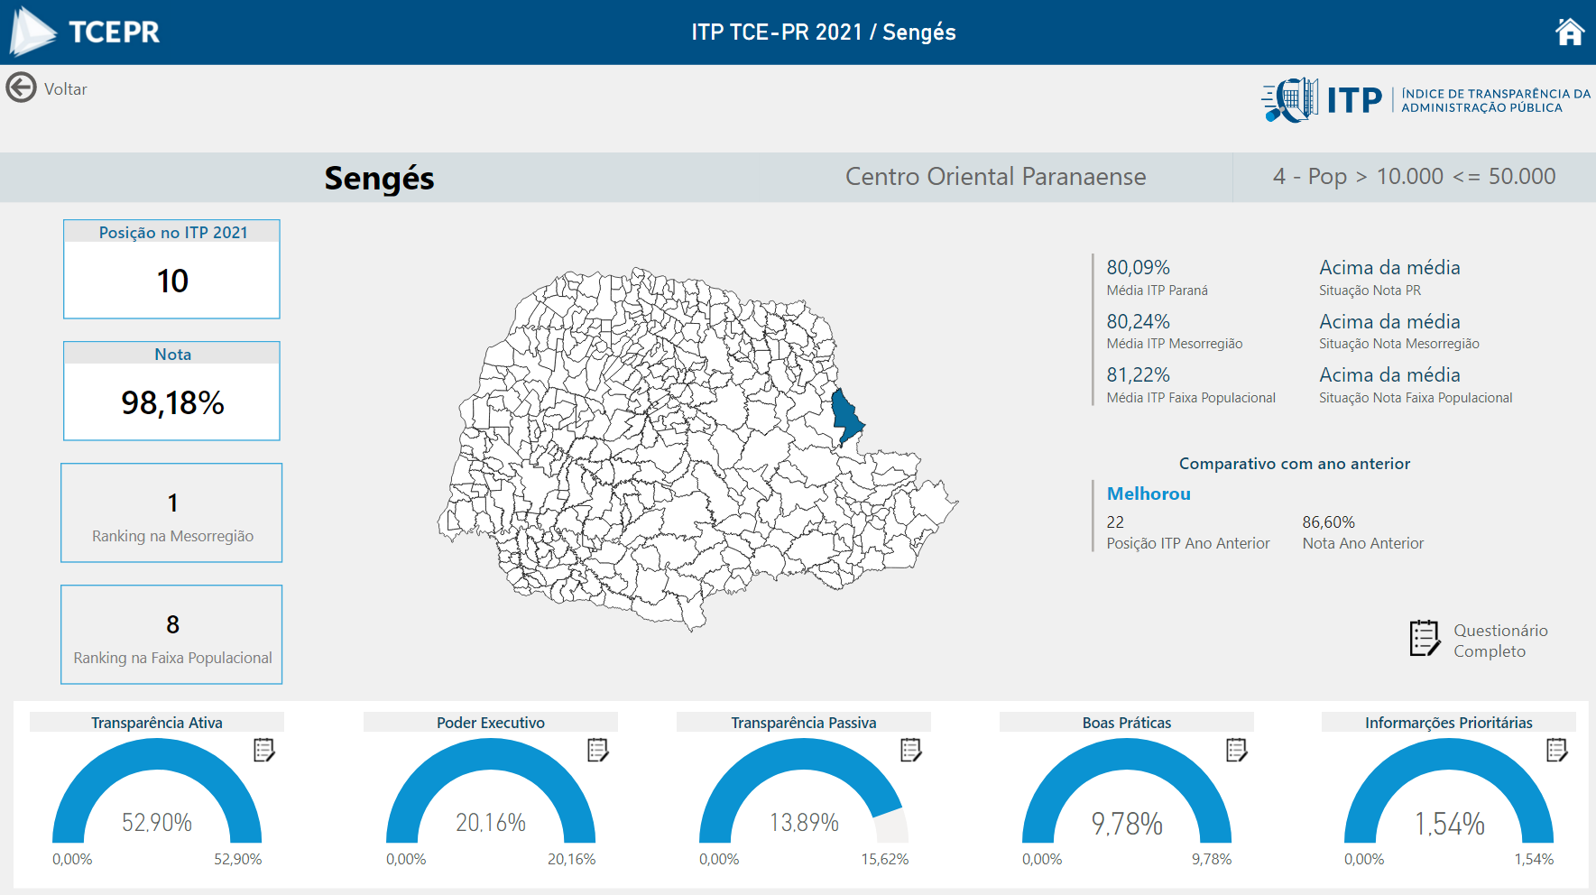Viewport: 1596px width, 895px height.
Task: Click the Transparência Ativa section header
Action: (157, 722)
